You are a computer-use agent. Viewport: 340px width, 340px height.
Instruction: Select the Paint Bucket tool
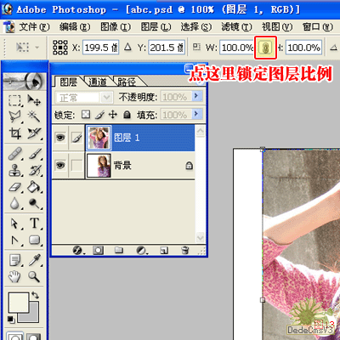[34, 187]
